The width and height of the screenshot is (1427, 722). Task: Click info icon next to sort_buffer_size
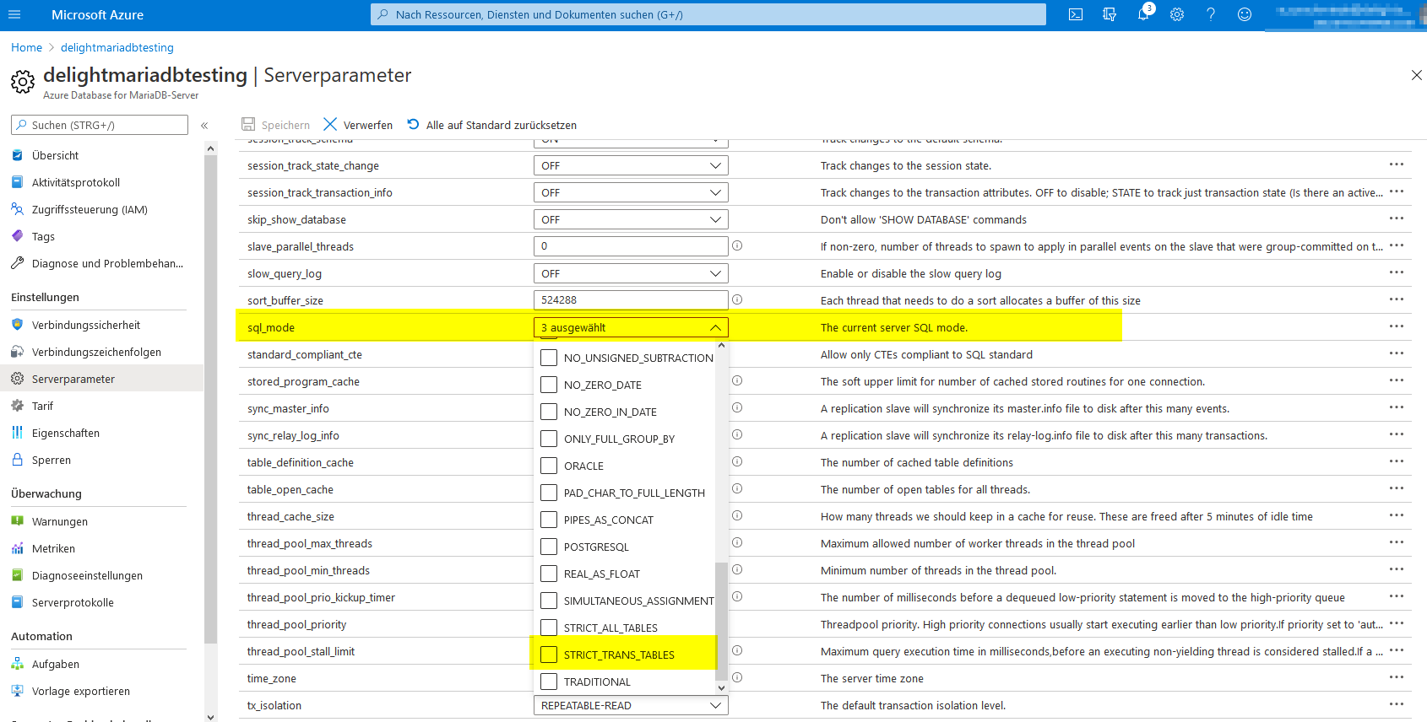pyautogui.click(x=737, y=299)
